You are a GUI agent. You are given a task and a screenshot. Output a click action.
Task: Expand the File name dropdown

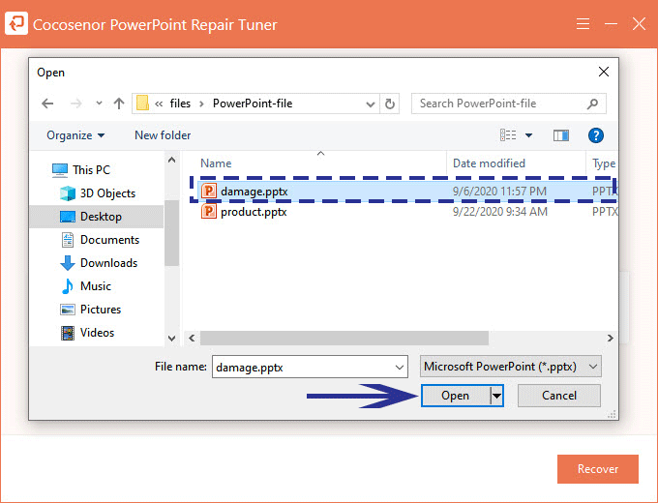tap(399, 367)
